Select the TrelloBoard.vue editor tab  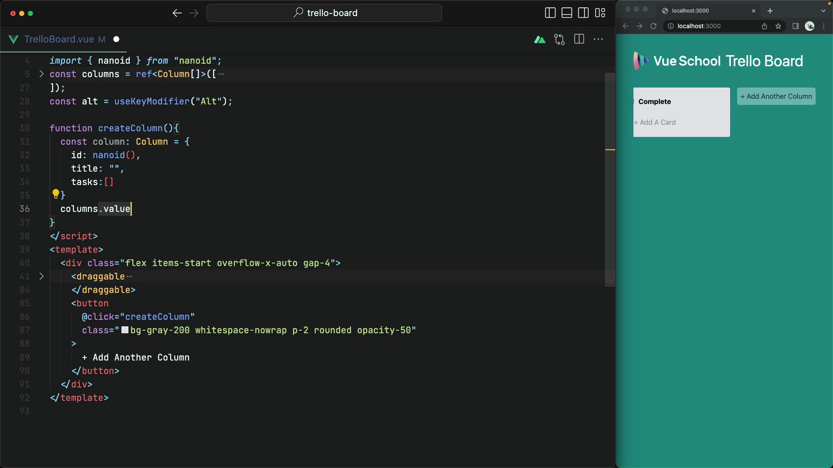(x=59, y=39)
